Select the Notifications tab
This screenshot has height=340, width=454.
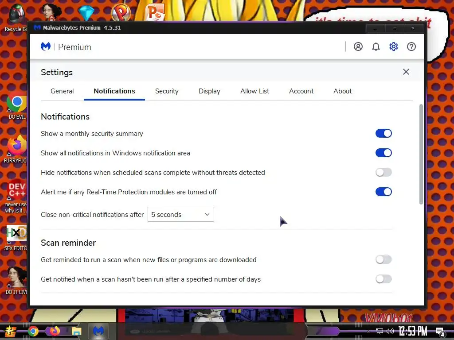(x=114, y=91)
